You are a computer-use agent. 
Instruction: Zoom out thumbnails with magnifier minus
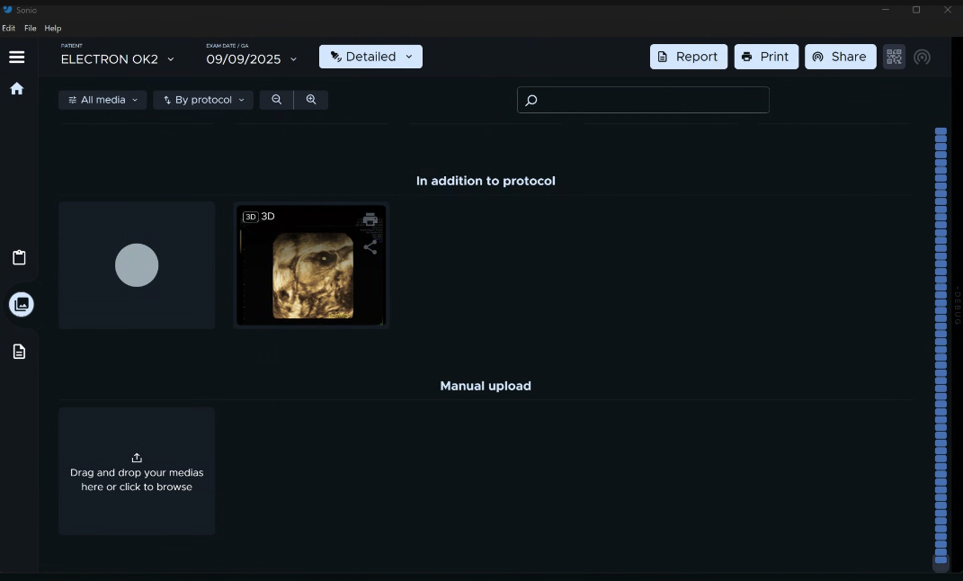coord(277,100)
